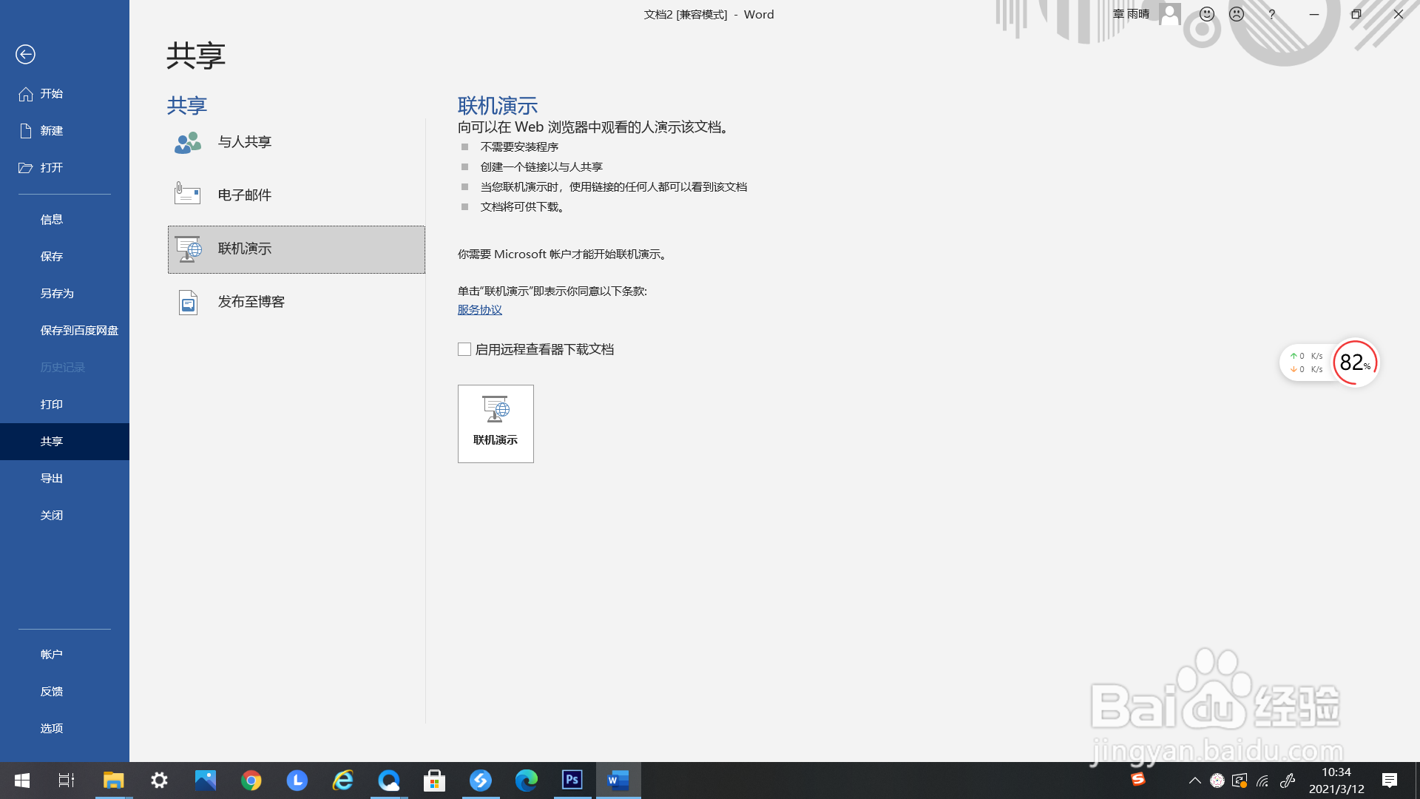Select 发布至博客 option
Image resolution: width=1420 pixels, height=799 pixels.
(296, 303)
